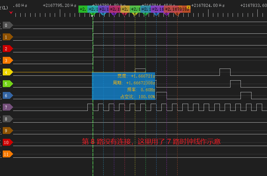Select cursor marker 5 on the ruler
Image resolution: width=267 pixels, height=176 pixels.
[135, 14]
